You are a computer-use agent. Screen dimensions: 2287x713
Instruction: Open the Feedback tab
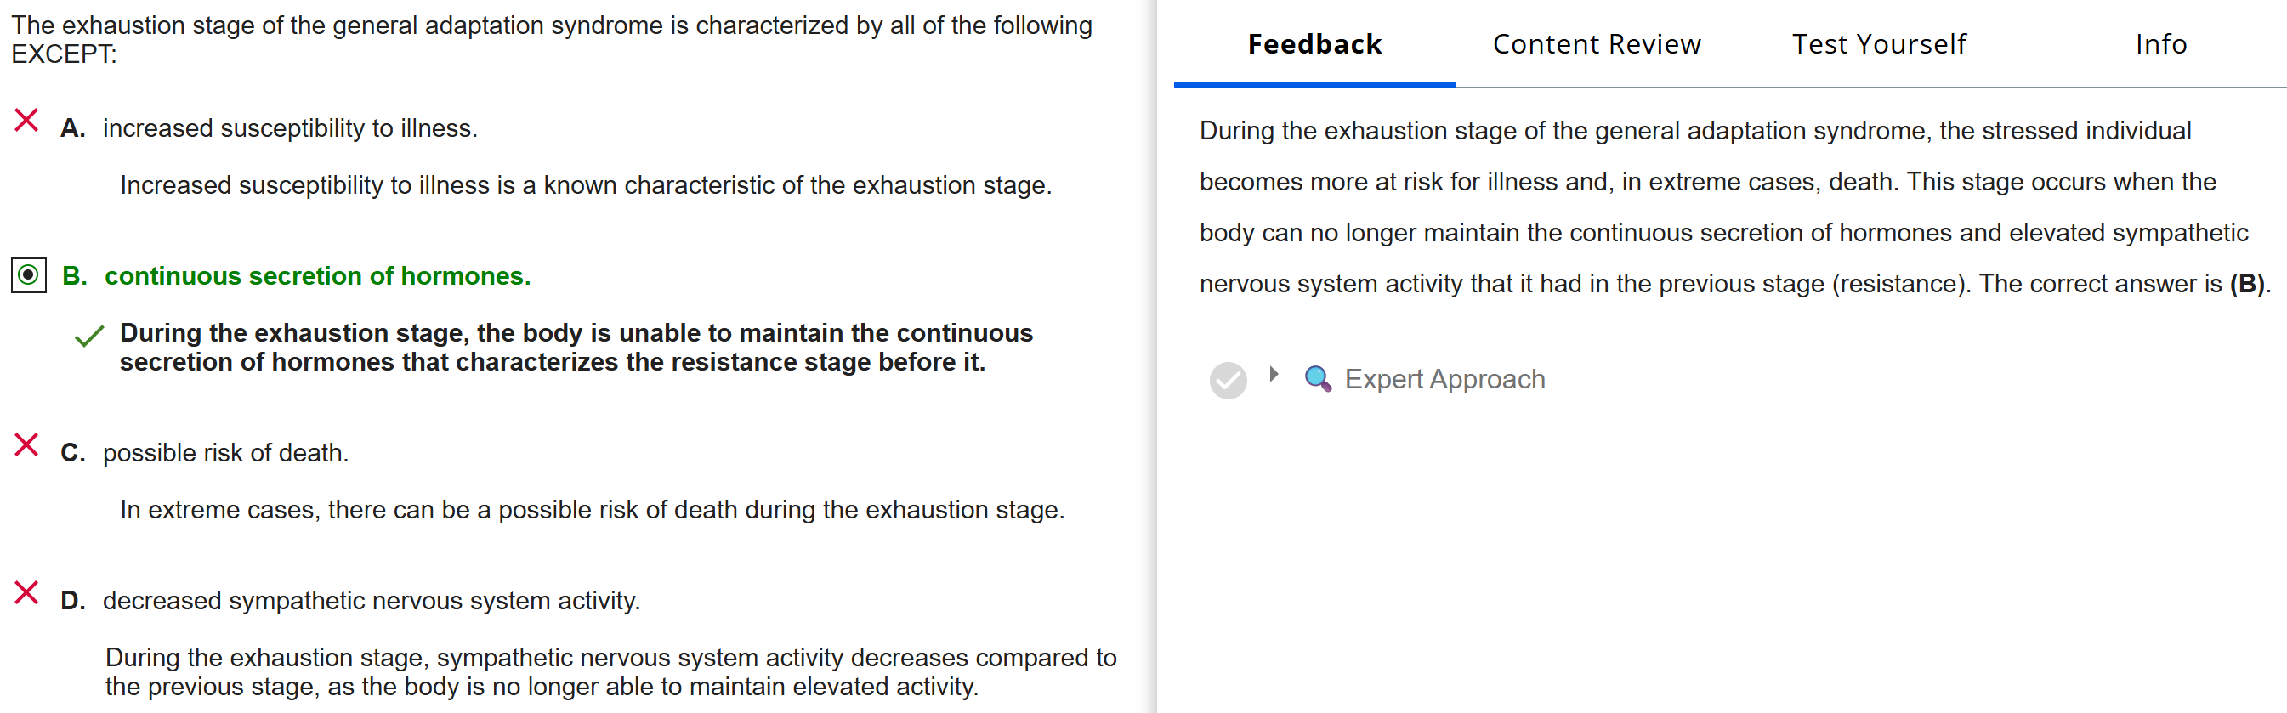1314,44
